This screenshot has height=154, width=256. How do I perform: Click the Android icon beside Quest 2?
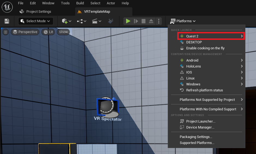pyautogui.click(x=182, y=36)
